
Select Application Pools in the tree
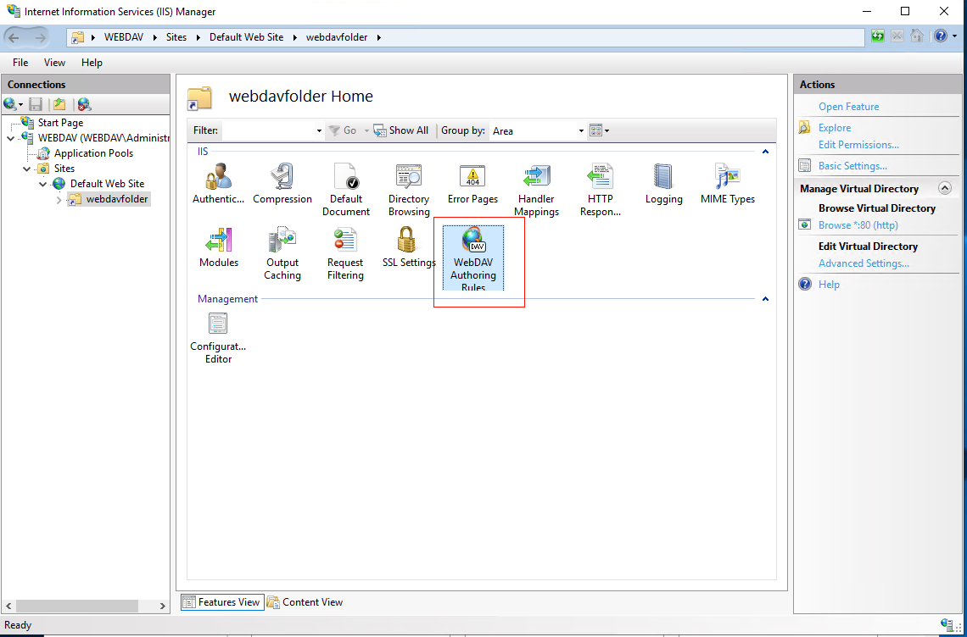point(94,153)
